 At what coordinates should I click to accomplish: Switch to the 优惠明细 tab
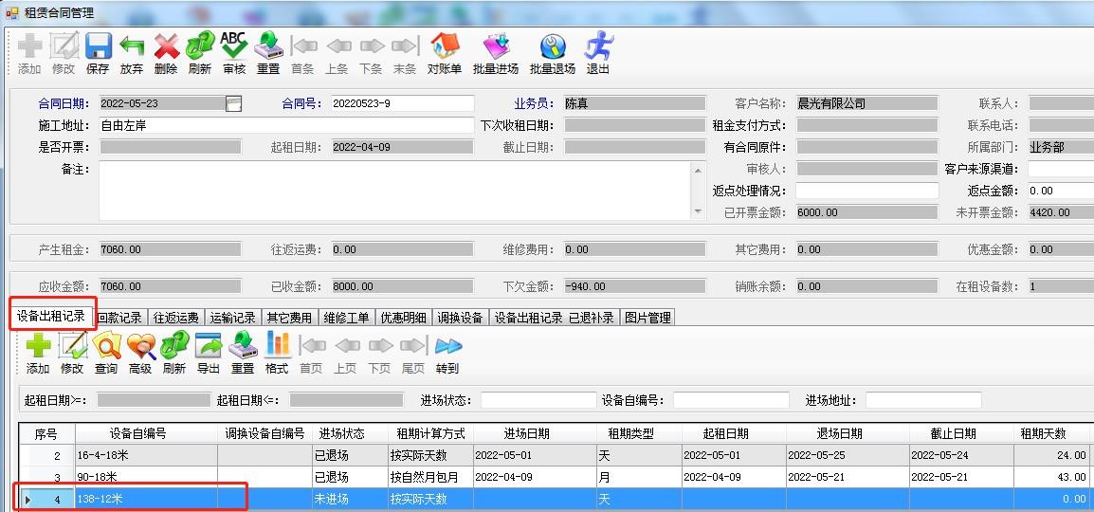[403, 318]
